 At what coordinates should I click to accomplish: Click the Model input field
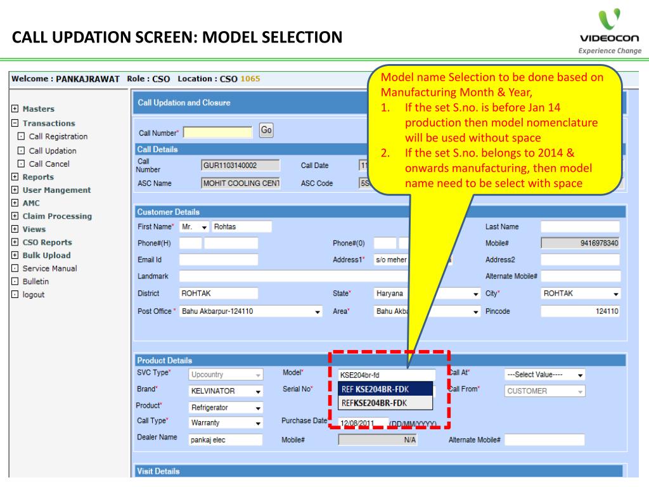point(387,375)
